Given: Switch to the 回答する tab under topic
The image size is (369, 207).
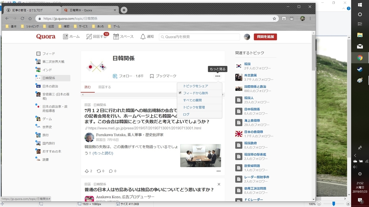Looking at the screenshot, I should [105, 87].
